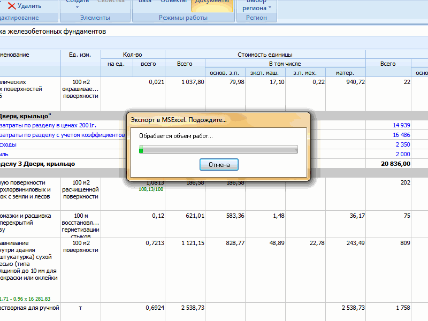
Task: Click the Кол-во column header
Action: [x=133, y=55]
